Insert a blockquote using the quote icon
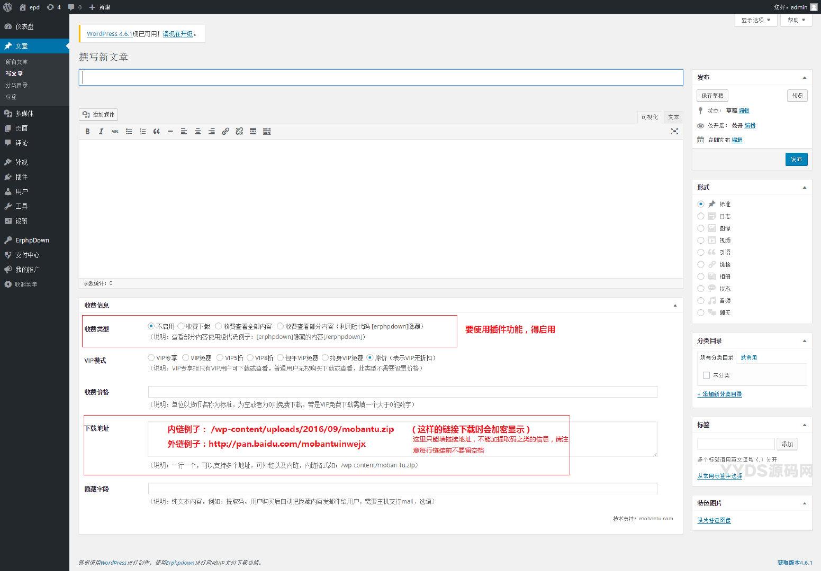The image size is (821, 571). [x=156, y=132]
